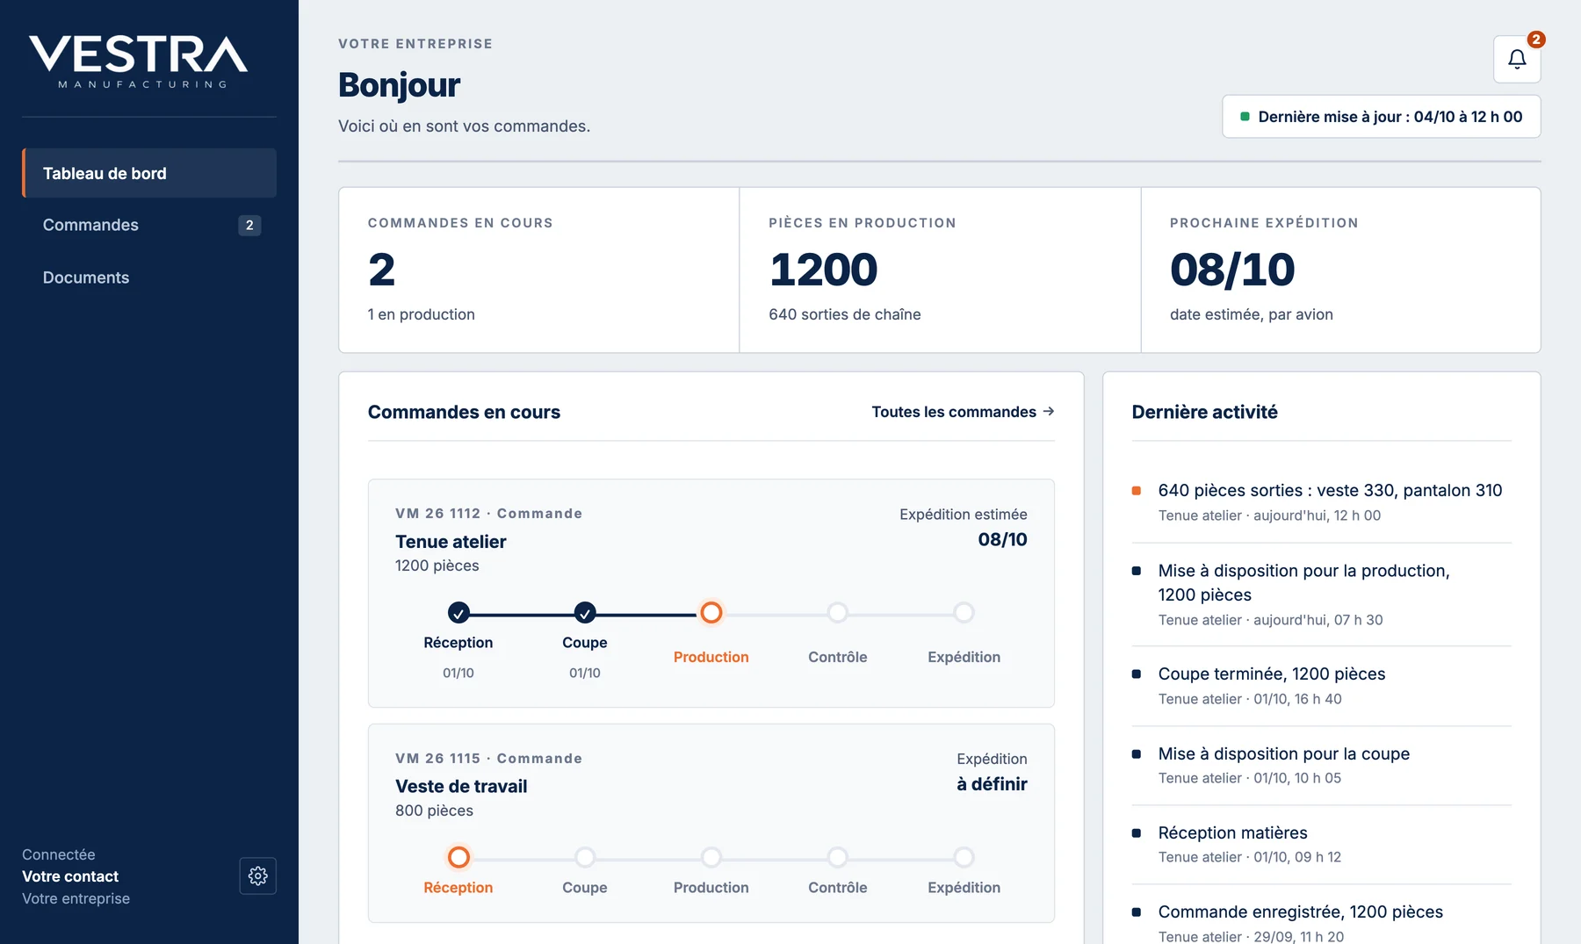The height and width of the screenshot is (944, 1581).
Task: Open settings gear in the sidebar
Action: (x=257, y=876)
